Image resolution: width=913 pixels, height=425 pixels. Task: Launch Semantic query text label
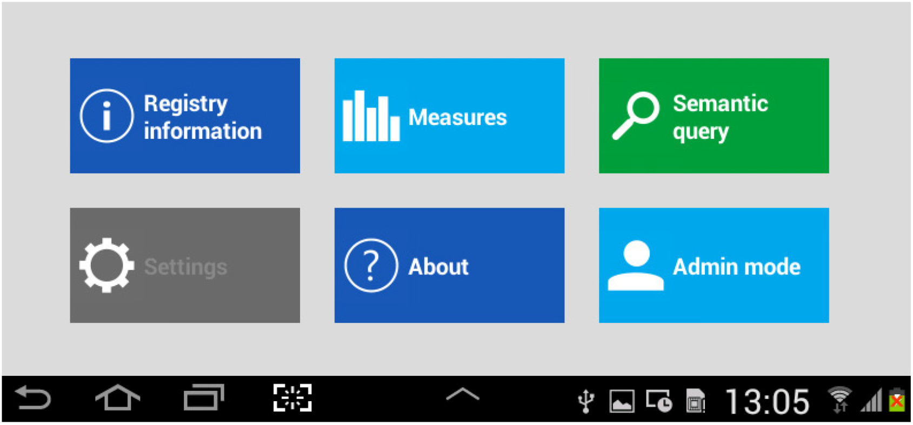(x=720, y=117)
